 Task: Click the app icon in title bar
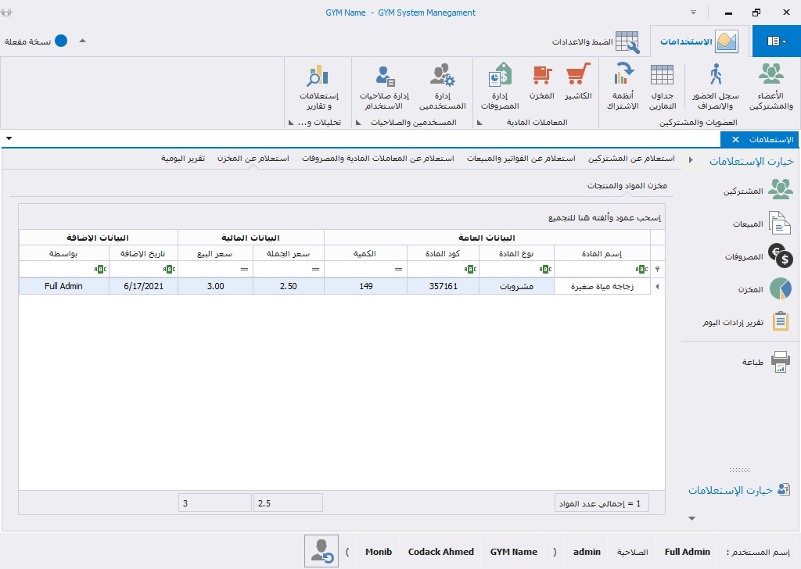pyautogui.click(x=6, y=13)
